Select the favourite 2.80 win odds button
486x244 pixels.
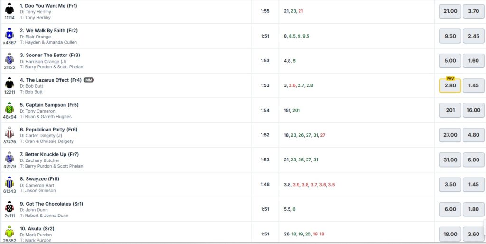pos(450,85)
